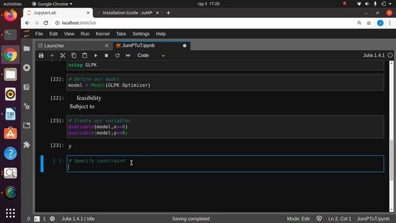Image resolution: width=396 pixels, height=223 pixels.
Task: Open Running Terminals and Kernels sidebar icon
Action: pyautogui.click(x=27, y=68)
